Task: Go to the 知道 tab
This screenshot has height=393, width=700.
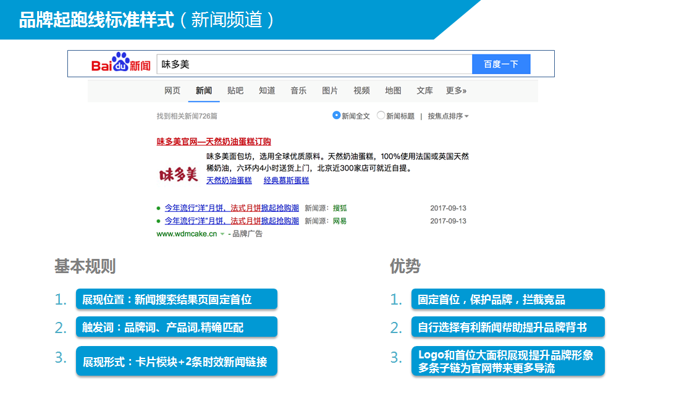Action: coord(267,91)
